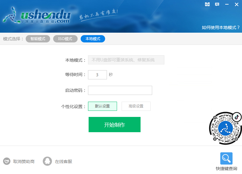This screenshot has width=242, height=174.
Task: Close the U深度 application window
Action: point(237,4)
